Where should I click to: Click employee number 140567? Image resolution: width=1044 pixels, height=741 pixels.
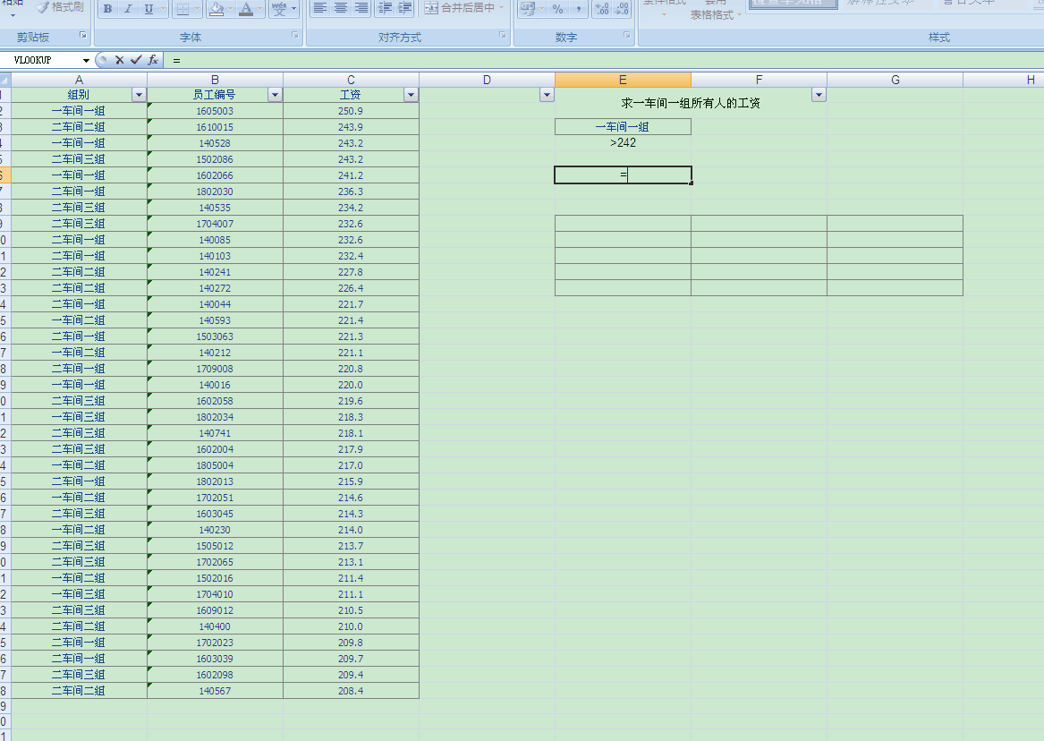215,691
